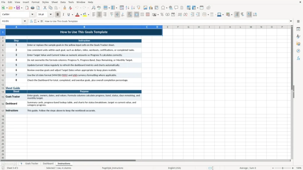Click the Insert Comment icon
This screenshot has width=303, height=170.
point(176,8)
